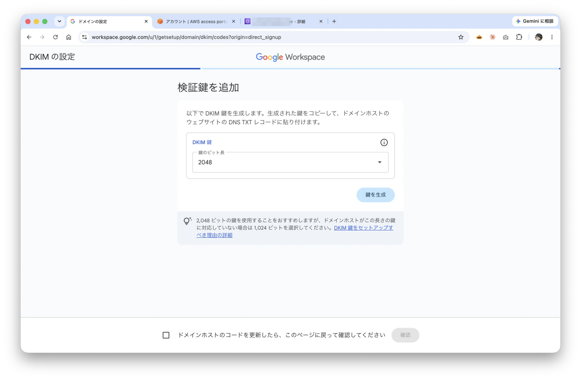This screenshot has width=581, height=380.
Task: Click the camera extension icon
Action: pyautogui.click(x=505, y=37)
